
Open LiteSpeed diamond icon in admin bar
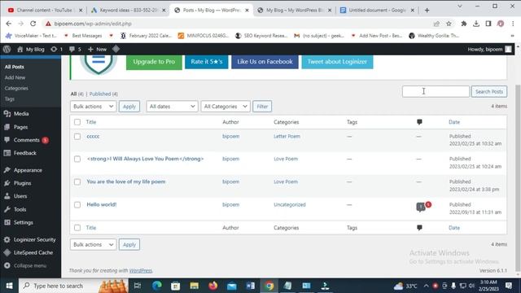pos(116,49)
